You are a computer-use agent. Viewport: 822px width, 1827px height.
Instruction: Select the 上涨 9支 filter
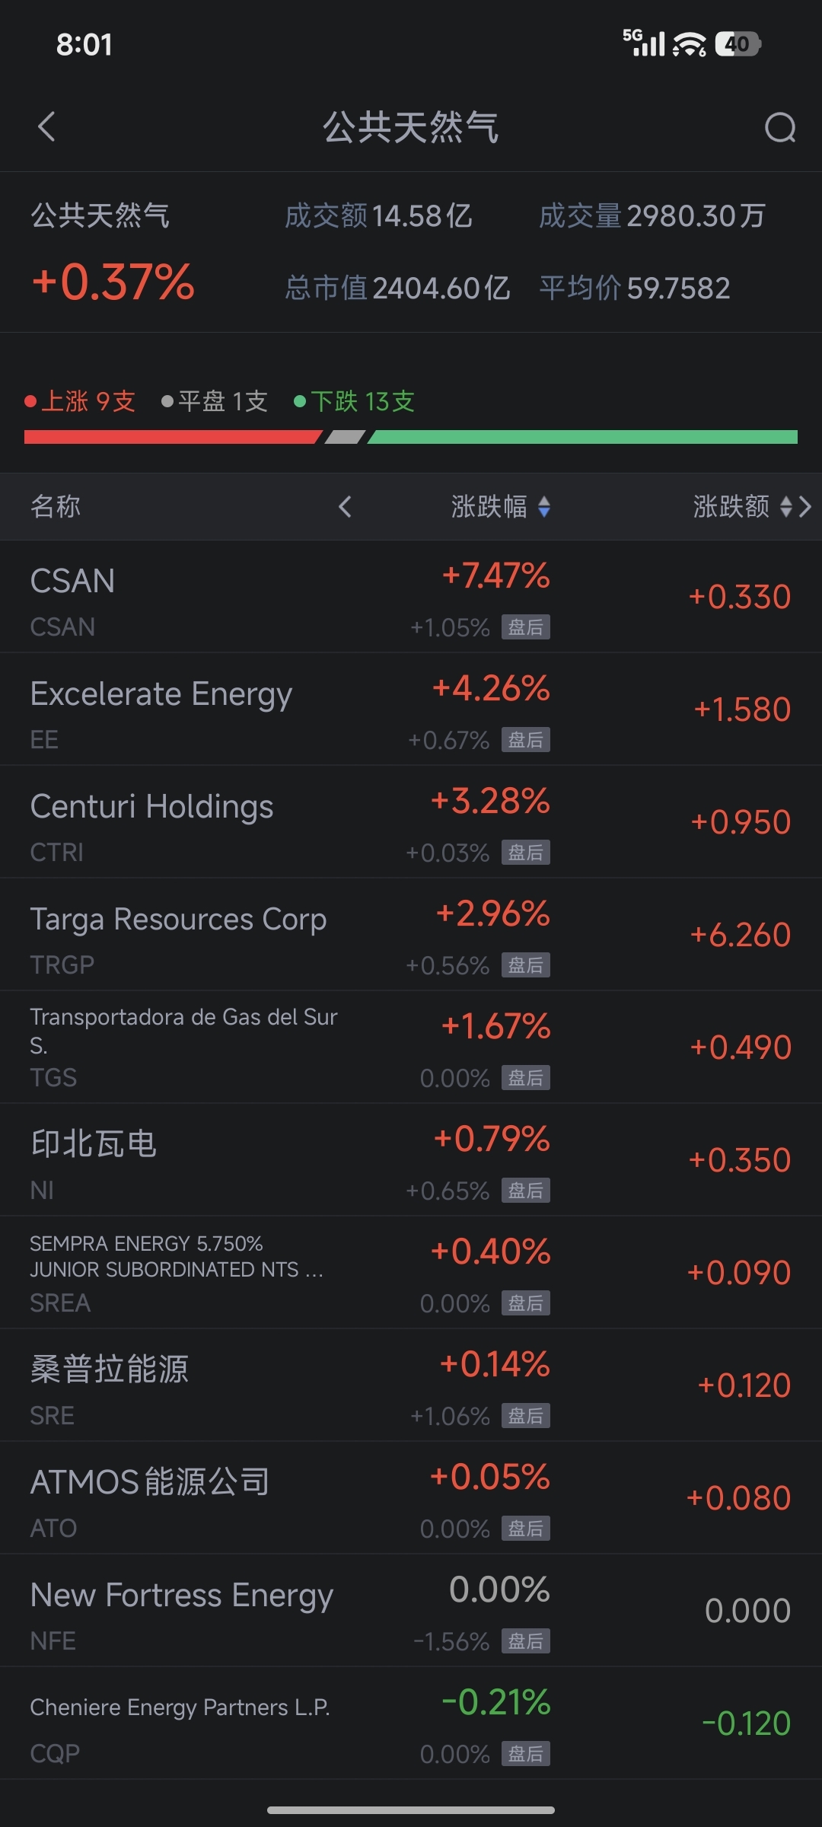(x=81, y=401)
